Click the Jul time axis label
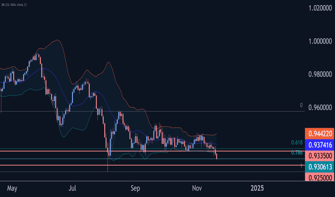The height and width of the screenshot is (197, 335). tap(72, 188)
